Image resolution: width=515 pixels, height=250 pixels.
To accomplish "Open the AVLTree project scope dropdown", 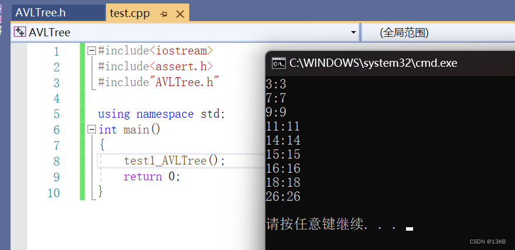I will tap(353, 32).
